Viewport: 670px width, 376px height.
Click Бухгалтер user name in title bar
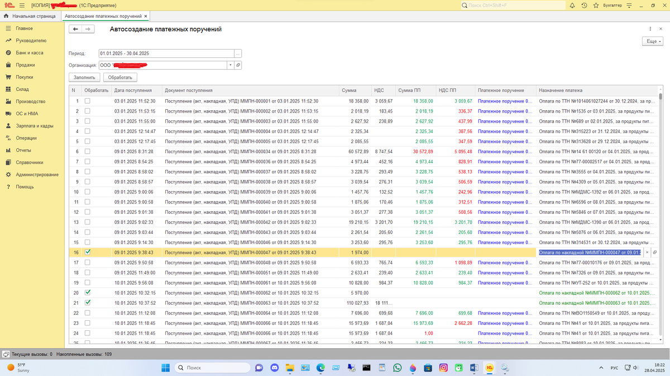click(611, 5)
